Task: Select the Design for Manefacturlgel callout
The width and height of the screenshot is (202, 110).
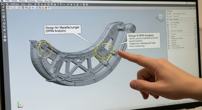Action: (63, 29)
